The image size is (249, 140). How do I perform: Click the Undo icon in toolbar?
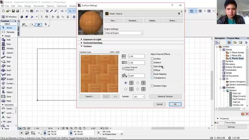(37, 11)
